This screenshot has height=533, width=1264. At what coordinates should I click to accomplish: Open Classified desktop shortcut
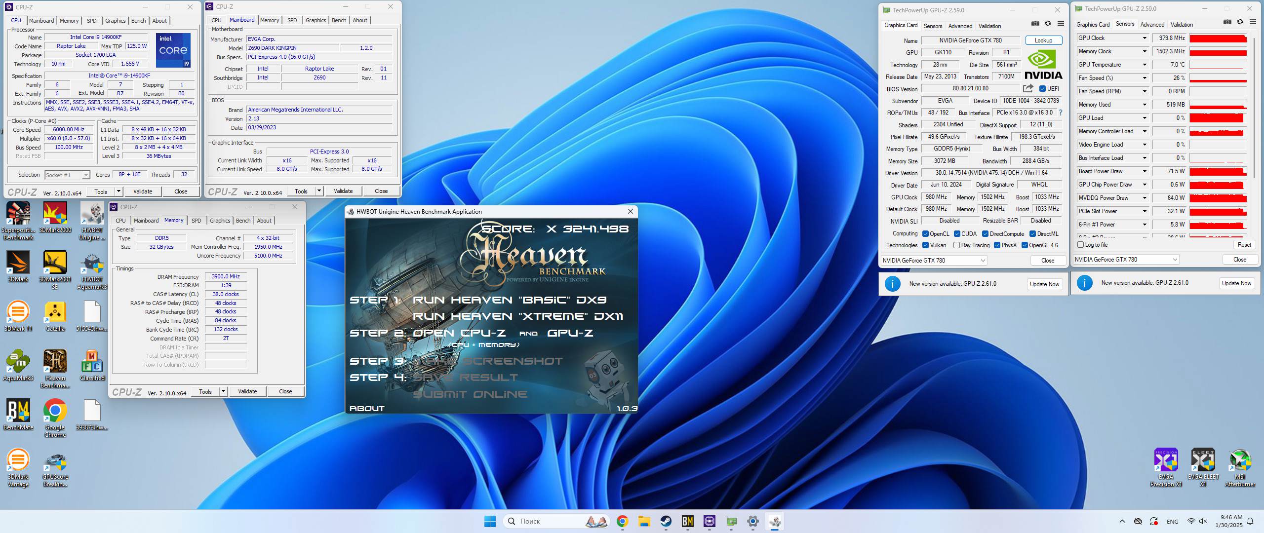click(x=92, y=365)
